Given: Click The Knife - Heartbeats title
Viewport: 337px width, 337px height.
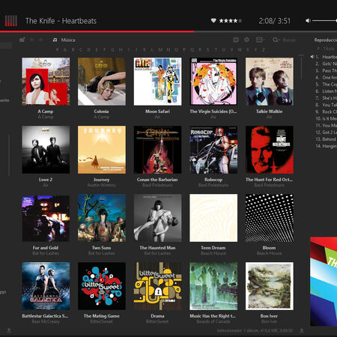Looking at the screenshot, I should [x=61, y=21].
